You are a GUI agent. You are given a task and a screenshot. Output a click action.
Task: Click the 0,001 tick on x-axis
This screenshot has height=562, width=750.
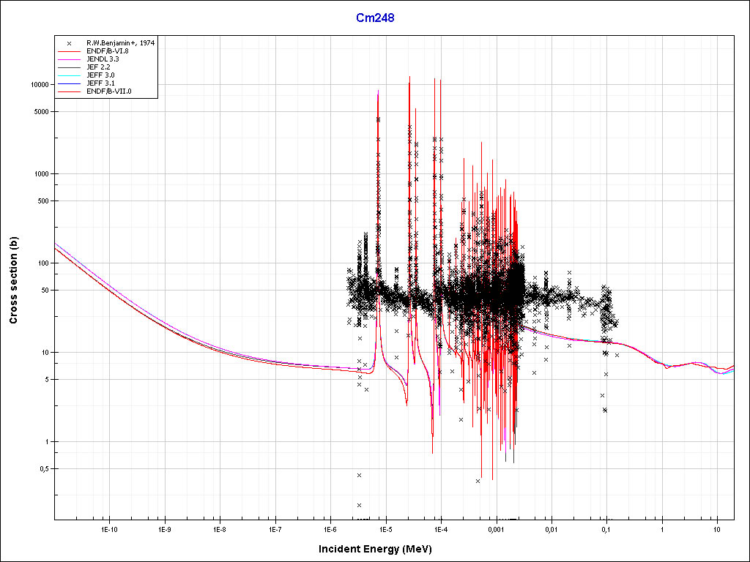click(496, 528)
